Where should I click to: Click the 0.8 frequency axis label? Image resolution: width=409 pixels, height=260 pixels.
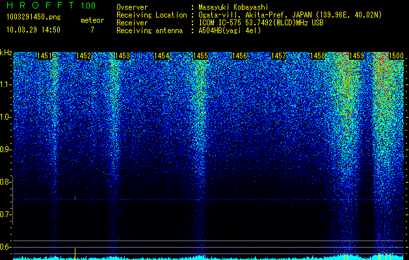tap(5, 182)
